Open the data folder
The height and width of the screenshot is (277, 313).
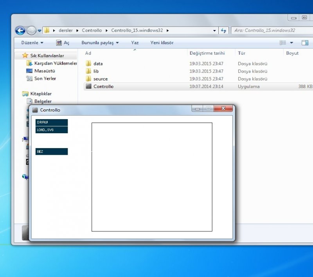98,63
